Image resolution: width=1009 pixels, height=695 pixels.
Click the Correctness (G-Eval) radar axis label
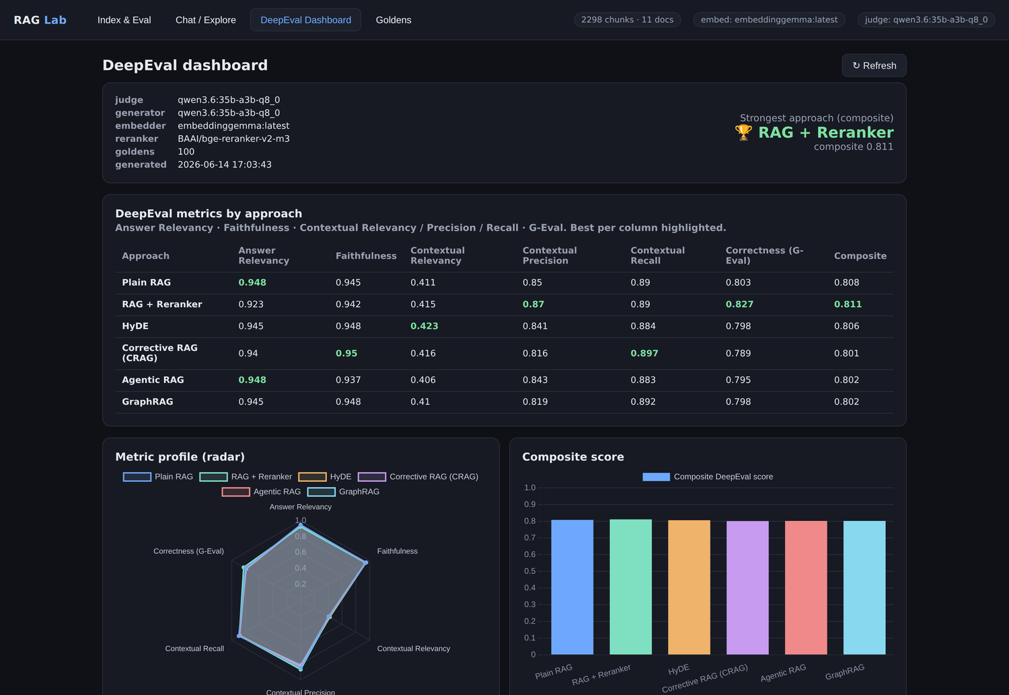point(188,551)
